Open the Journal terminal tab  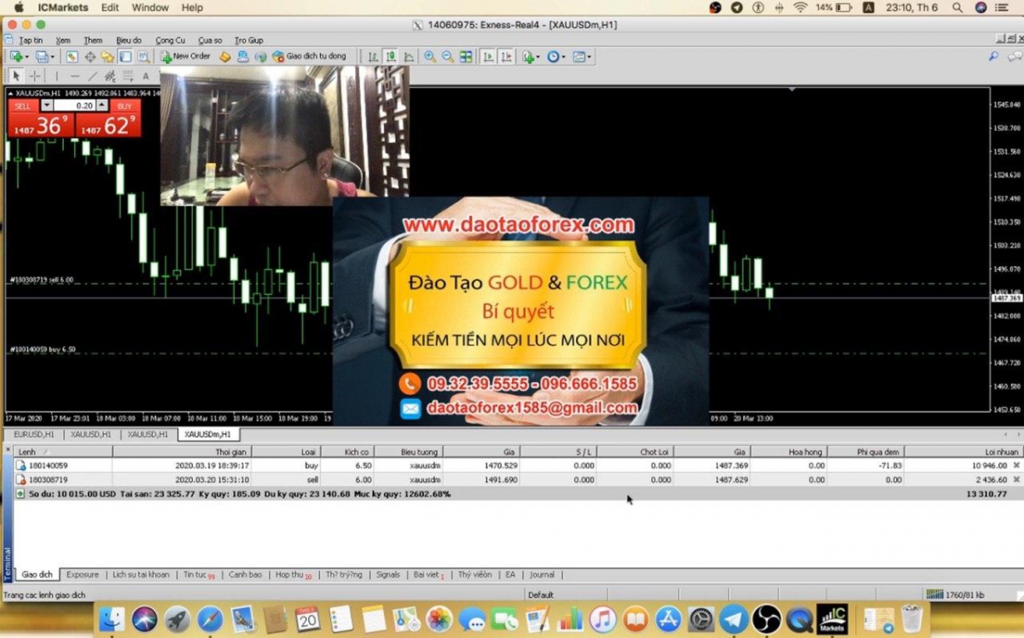pos(542,575)
